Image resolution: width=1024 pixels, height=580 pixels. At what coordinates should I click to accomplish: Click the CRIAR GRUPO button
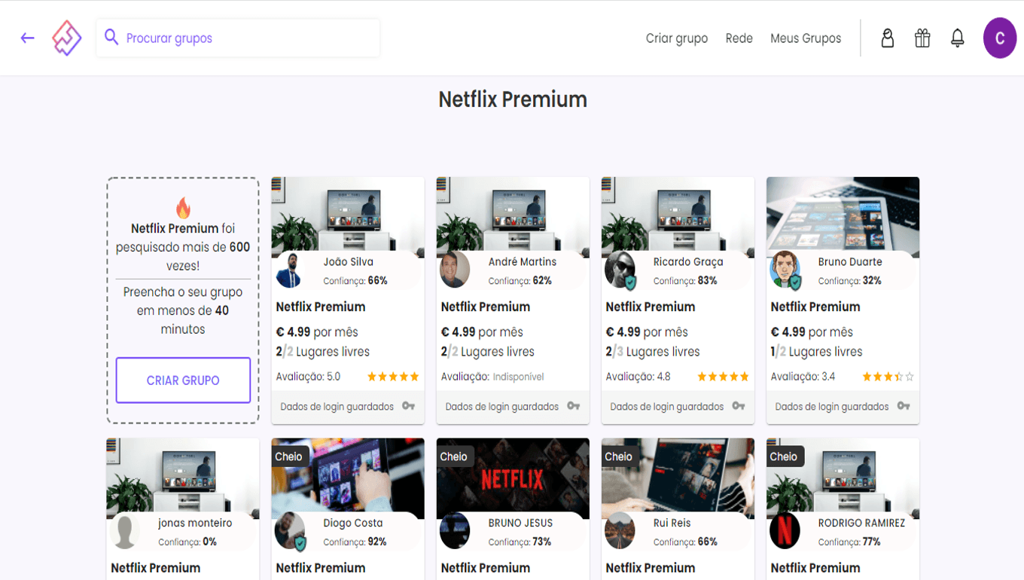(183, 380)
